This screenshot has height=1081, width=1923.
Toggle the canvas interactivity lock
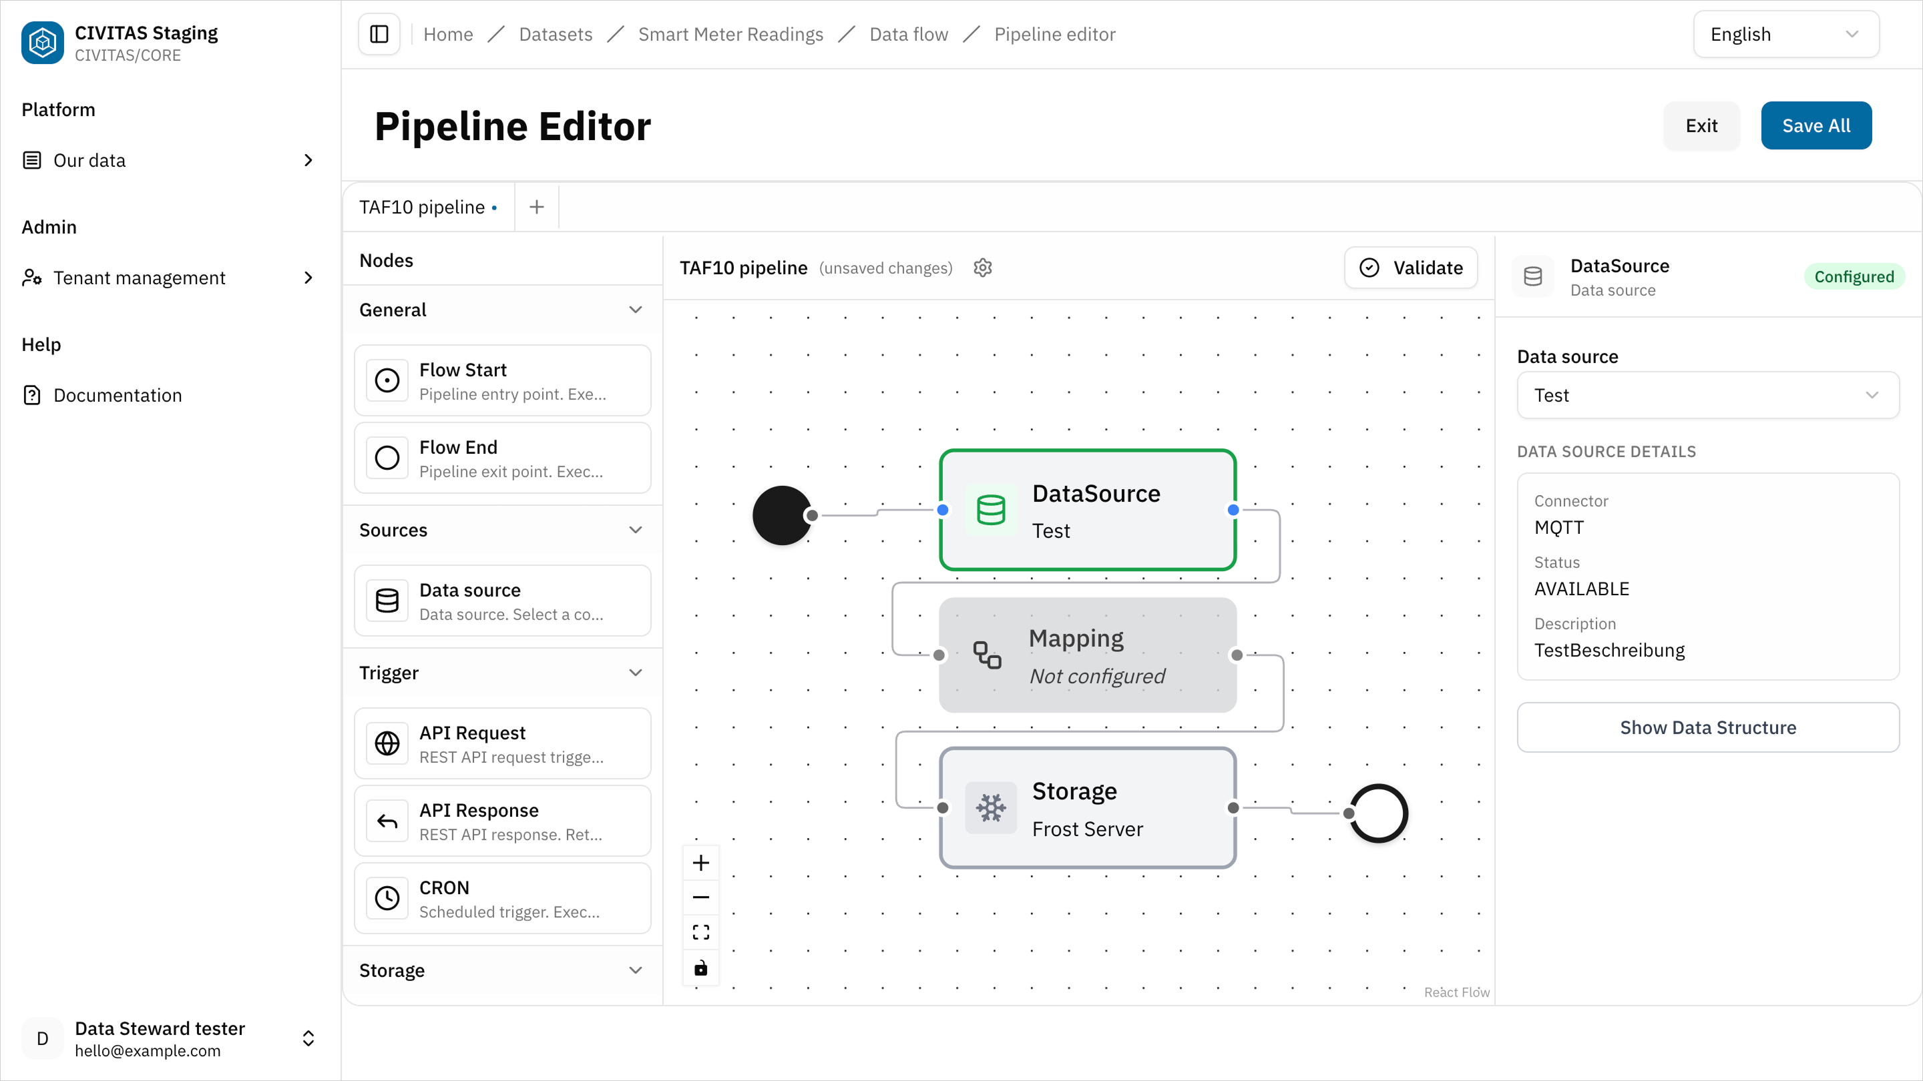coord(700,968)
